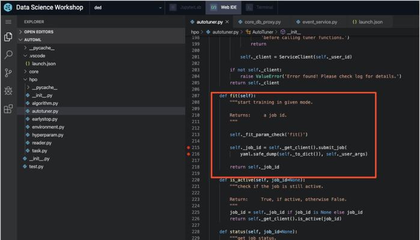
Task: Click the Python file icon beside task.py
Action: (28, 151)
